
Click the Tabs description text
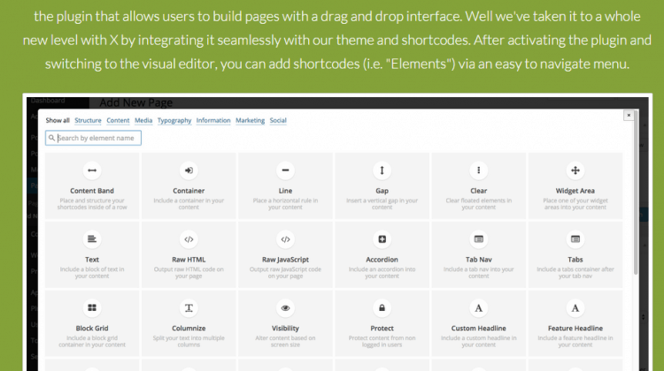click(x=575, y=273)
